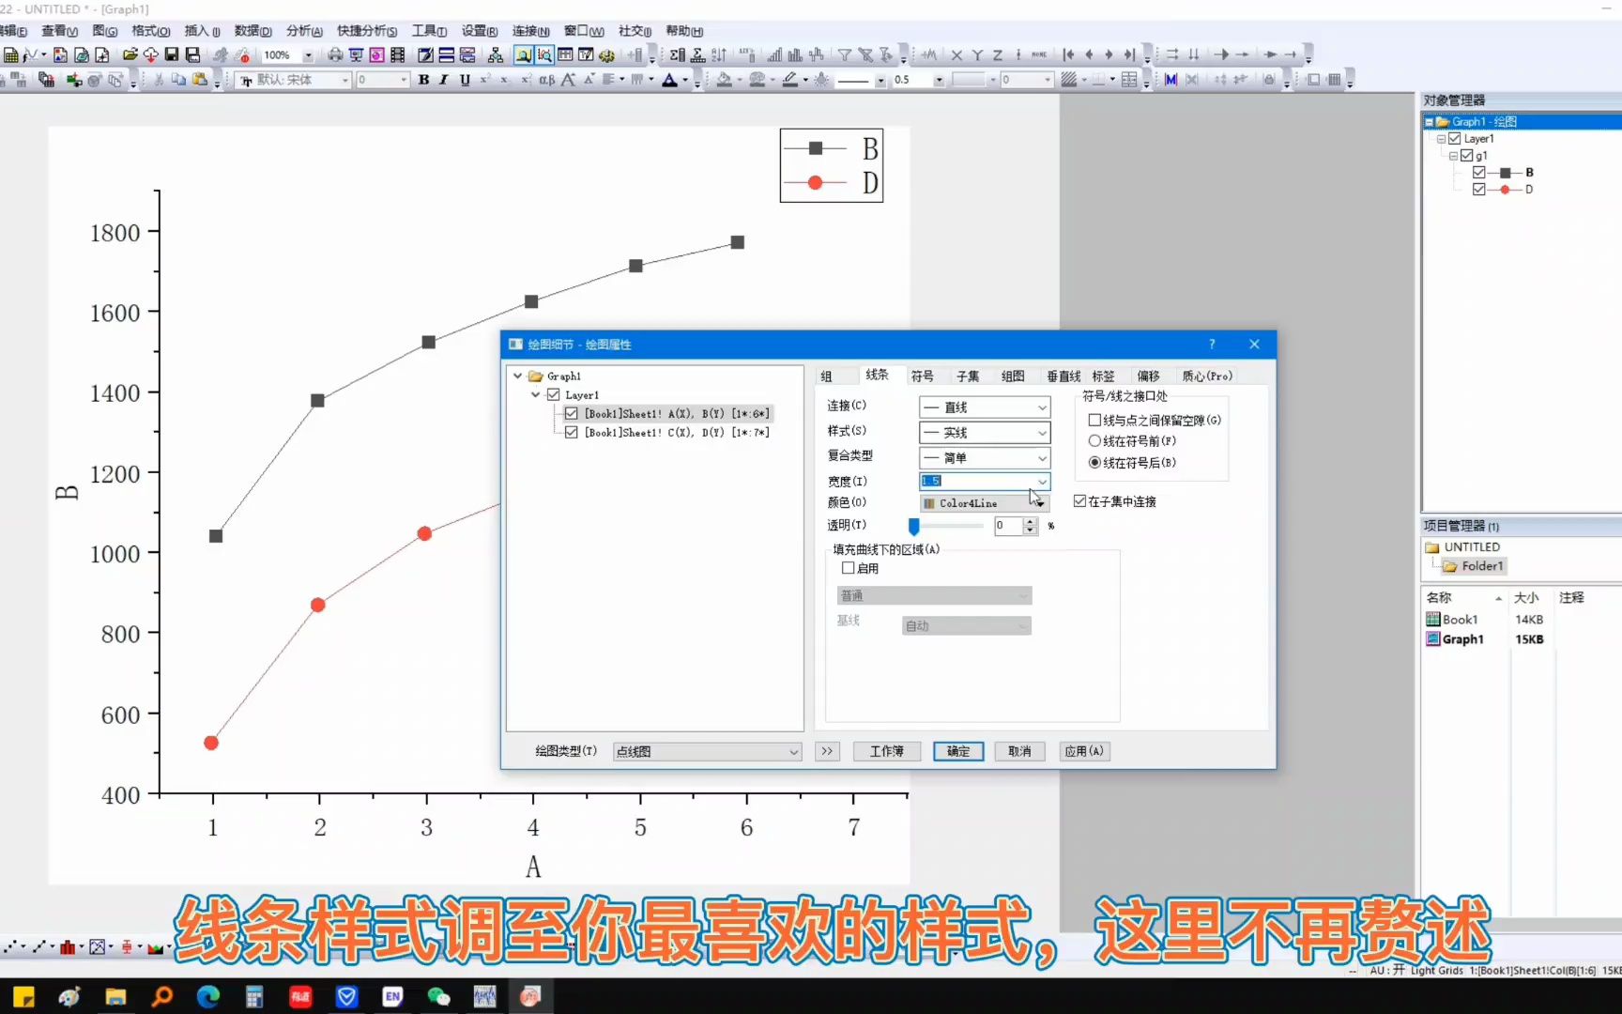Click the 应用(A) apply button

tap(1083, 751)
